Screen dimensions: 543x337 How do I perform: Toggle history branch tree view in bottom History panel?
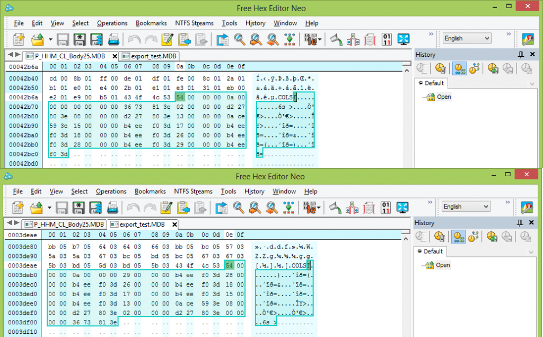point(475,236)
